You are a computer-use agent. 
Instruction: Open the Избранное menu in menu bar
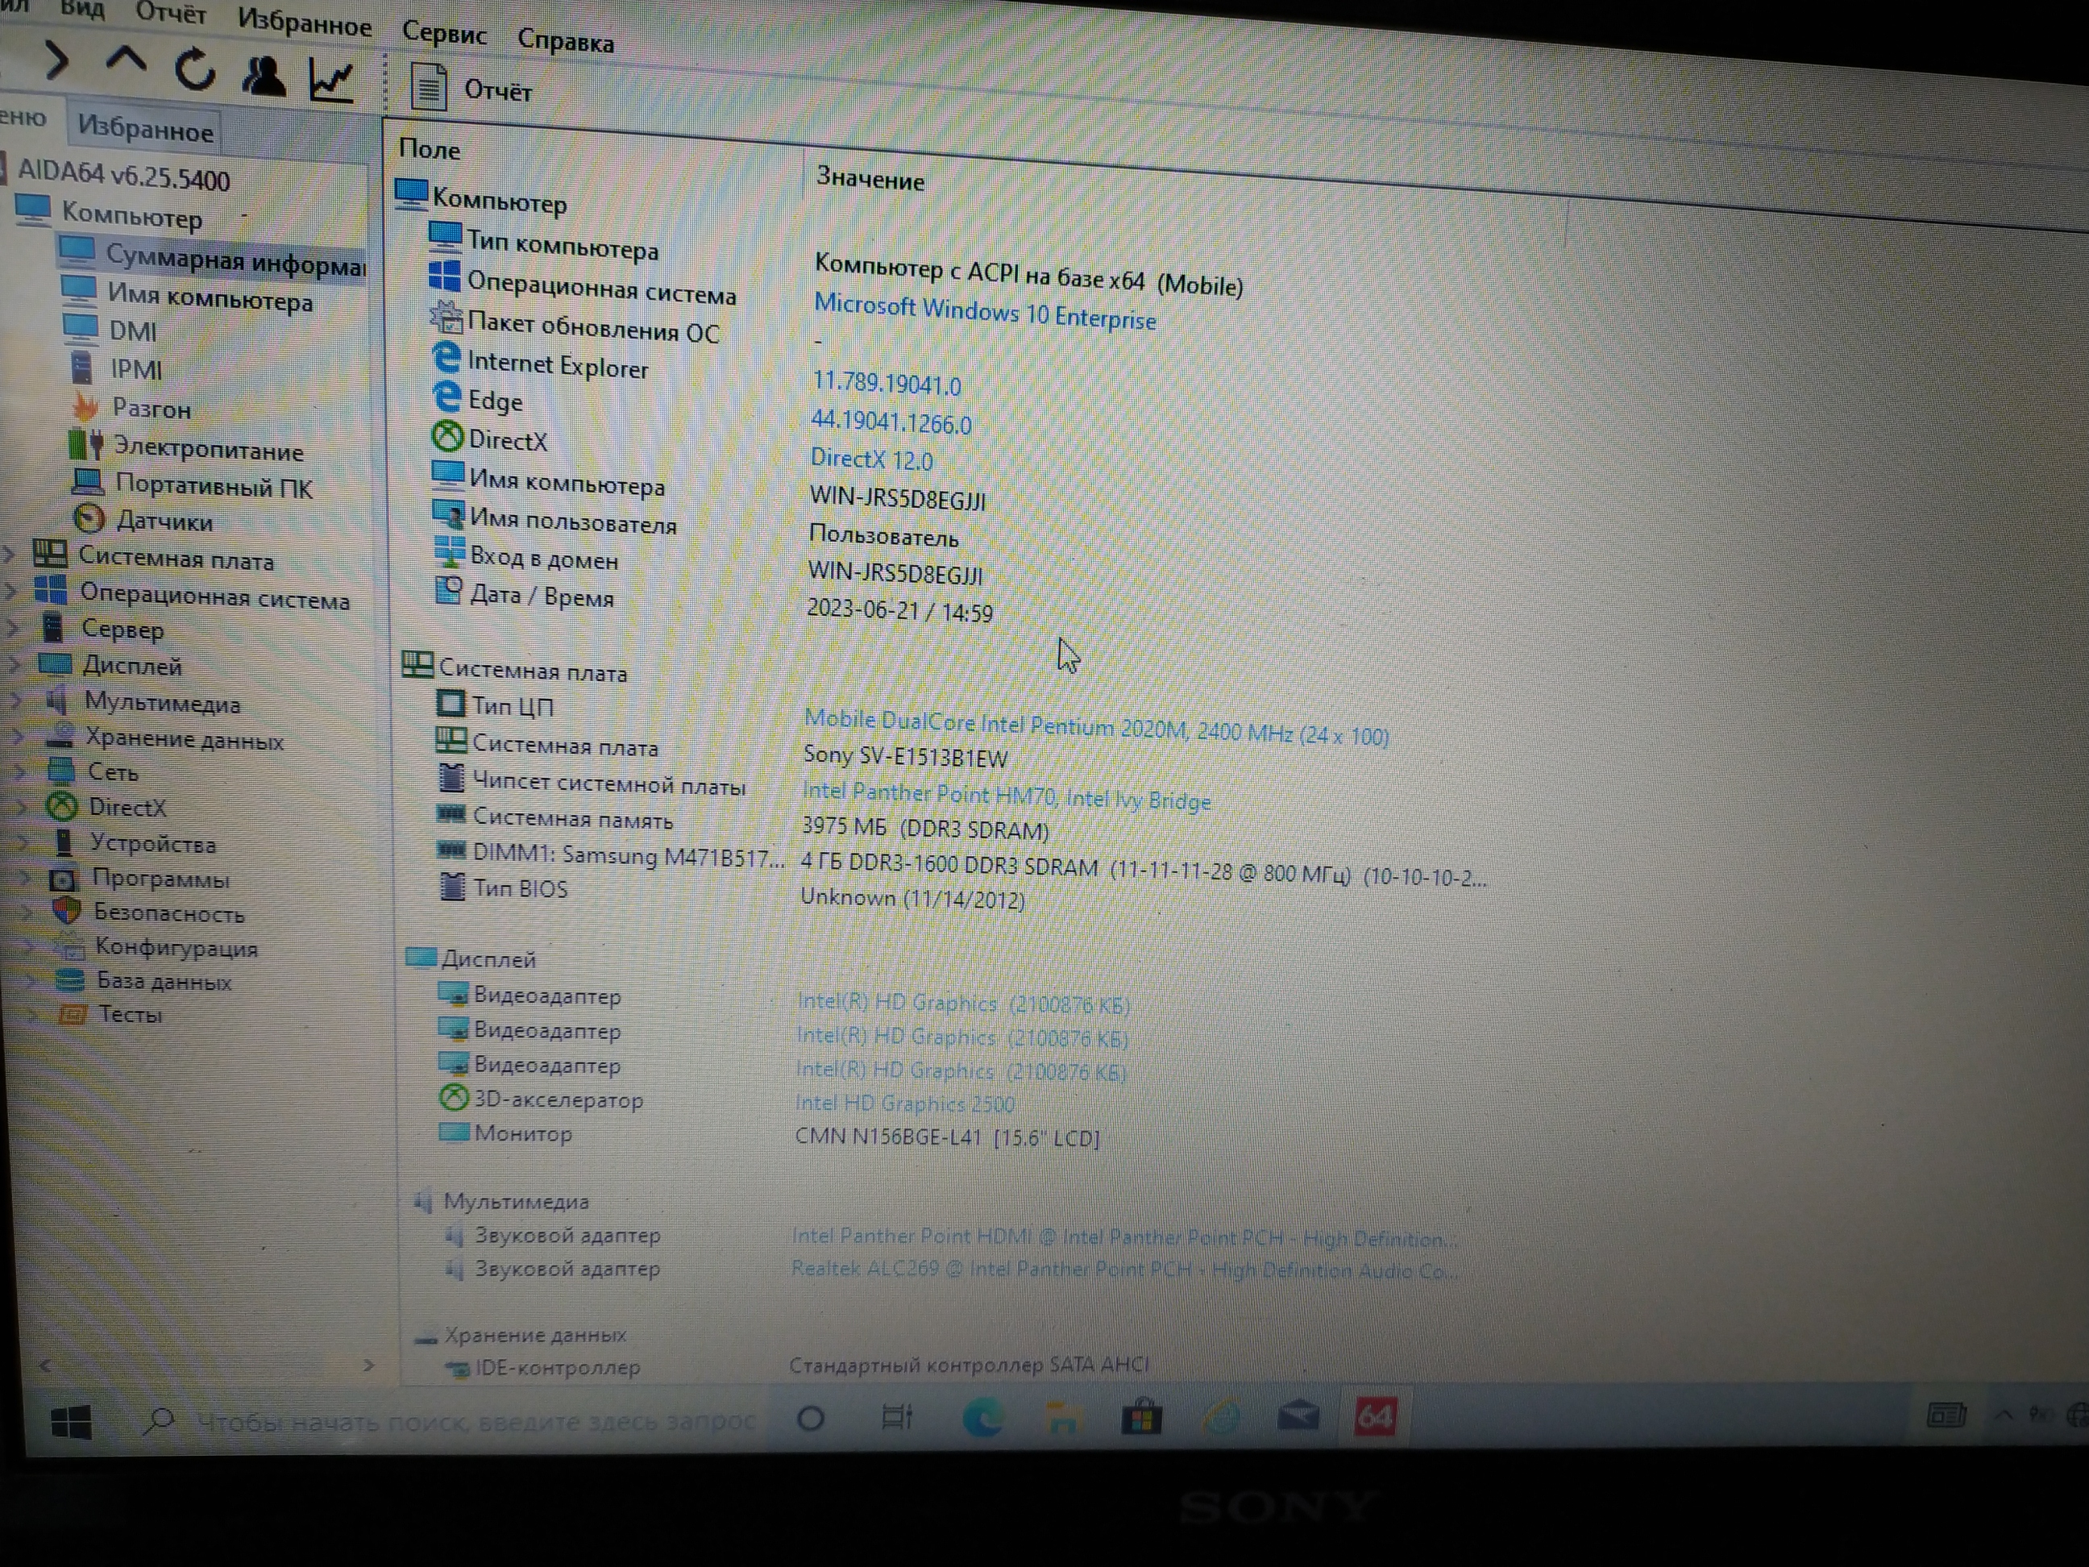click(x=304, y=22)
